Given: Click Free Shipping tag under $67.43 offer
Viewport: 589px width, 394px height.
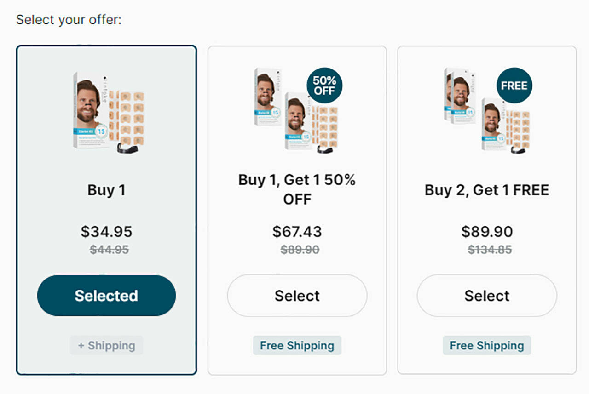Looking at the screenshot, I should pyautogui.click(x=297, y=345).
